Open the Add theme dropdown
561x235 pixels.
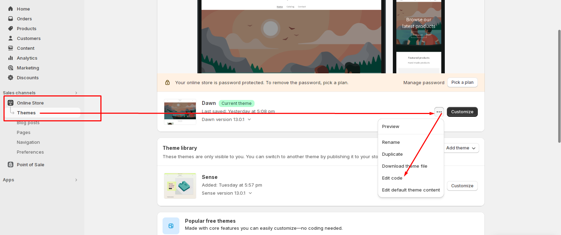tap(461, 148)
